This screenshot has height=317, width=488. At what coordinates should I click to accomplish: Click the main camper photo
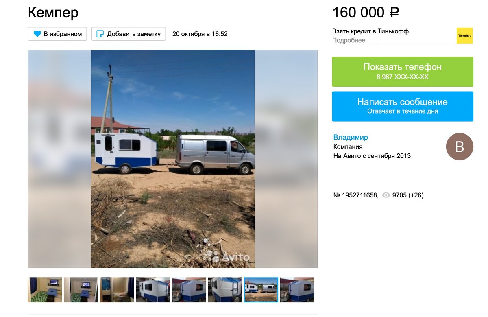[173, 159]
